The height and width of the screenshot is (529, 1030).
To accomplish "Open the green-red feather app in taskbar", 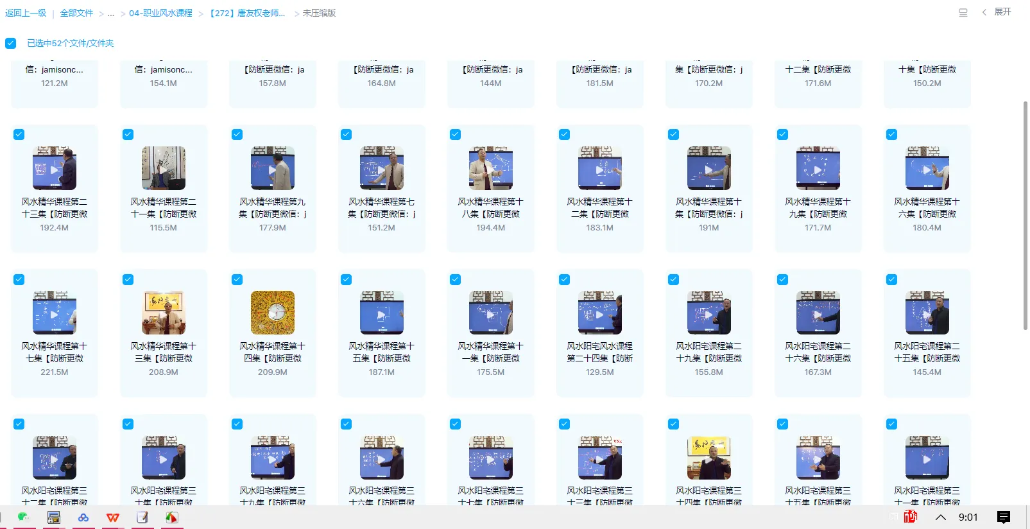I will point(172,517).
